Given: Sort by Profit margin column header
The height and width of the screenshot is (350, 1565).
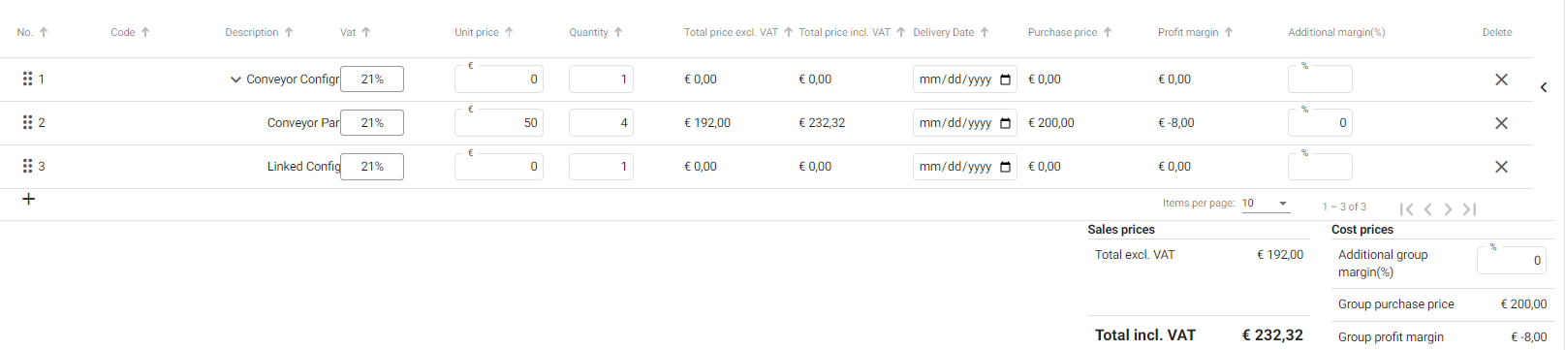Looking at the screenshot, I should point(1195,32).
